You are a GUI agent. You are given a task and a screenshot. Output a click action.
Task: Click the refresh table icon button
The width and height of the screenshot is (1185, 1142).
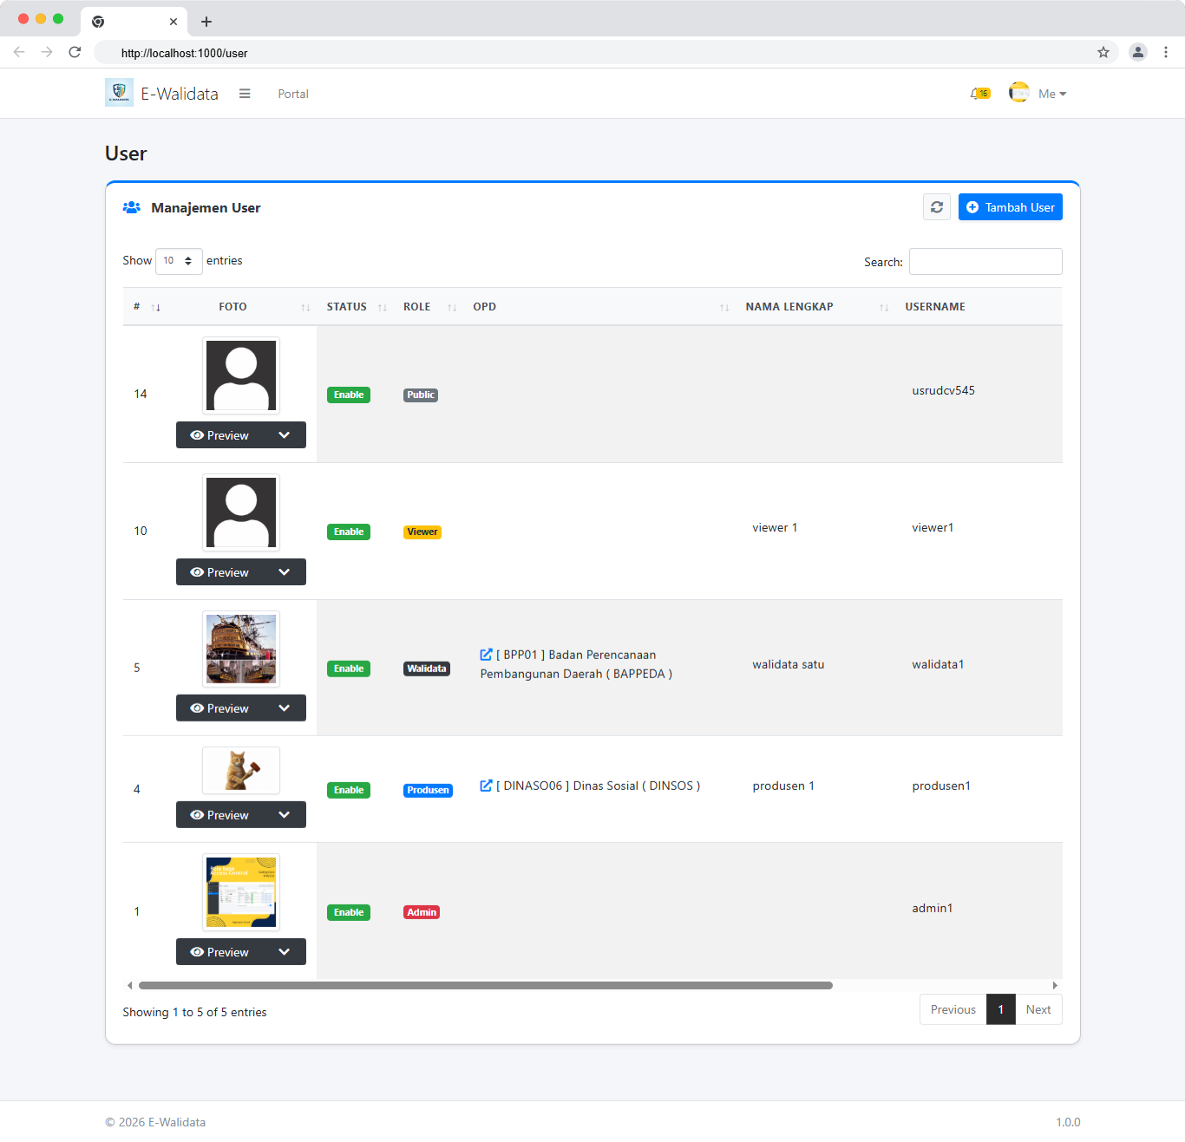(x=936, y=207)
